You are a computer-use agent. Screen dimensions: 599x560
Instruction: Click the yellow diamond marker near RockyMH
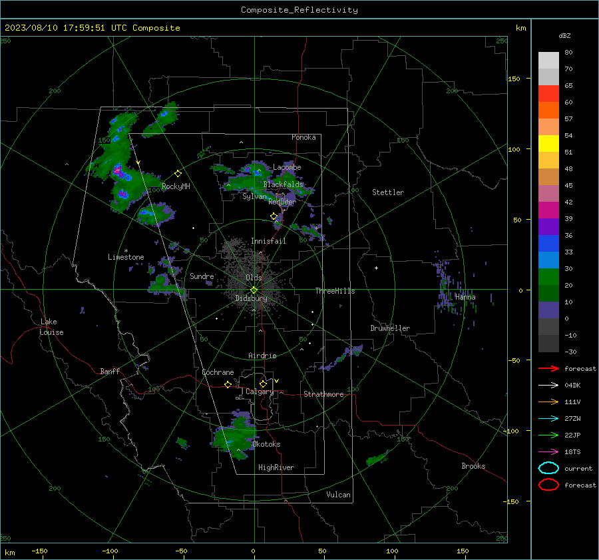[x=178, y=174]
